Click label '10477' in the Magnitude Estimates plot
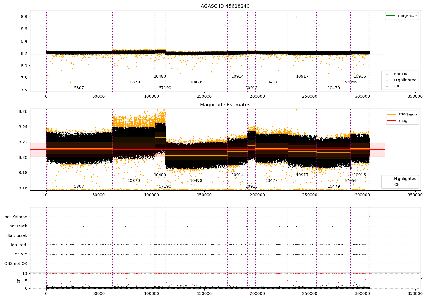The image size is (428, 300). [271, 181]
